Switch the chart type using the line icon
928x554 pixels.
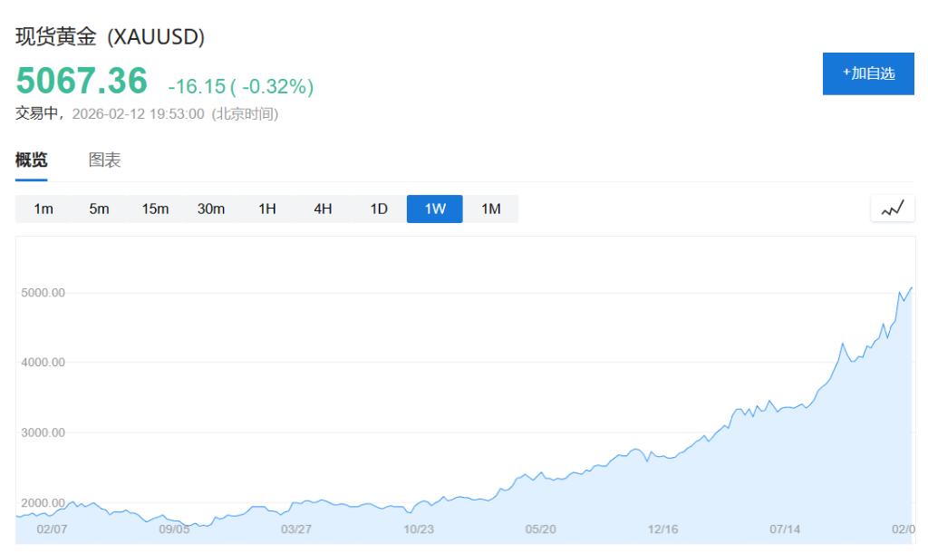892,209
